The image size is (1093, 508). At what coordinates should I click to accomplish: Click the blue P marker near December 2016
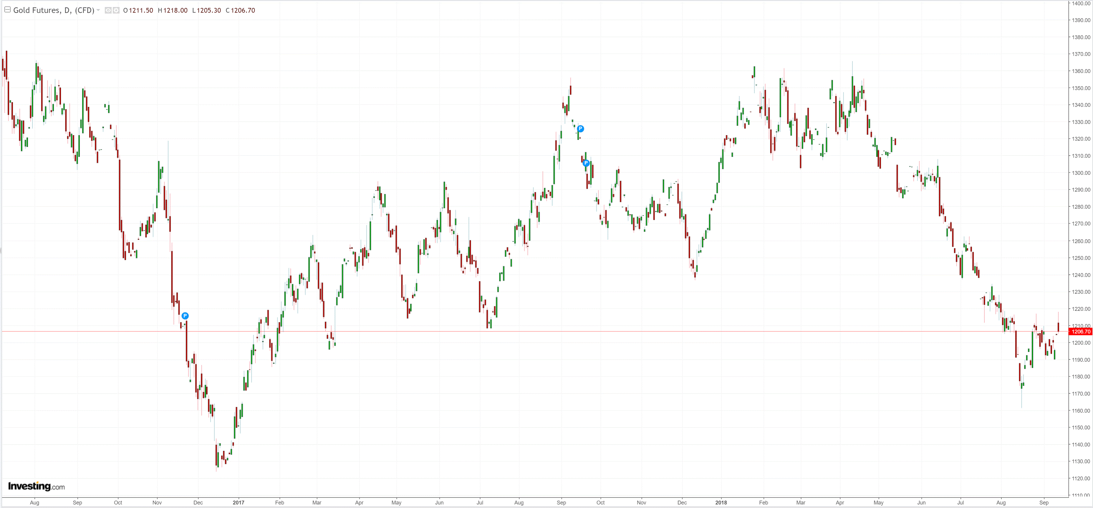point(185,316)
